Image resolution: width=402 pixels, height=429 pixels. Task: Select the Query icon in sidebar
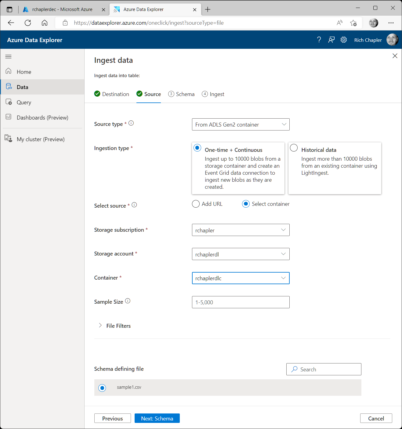[24, 102]
